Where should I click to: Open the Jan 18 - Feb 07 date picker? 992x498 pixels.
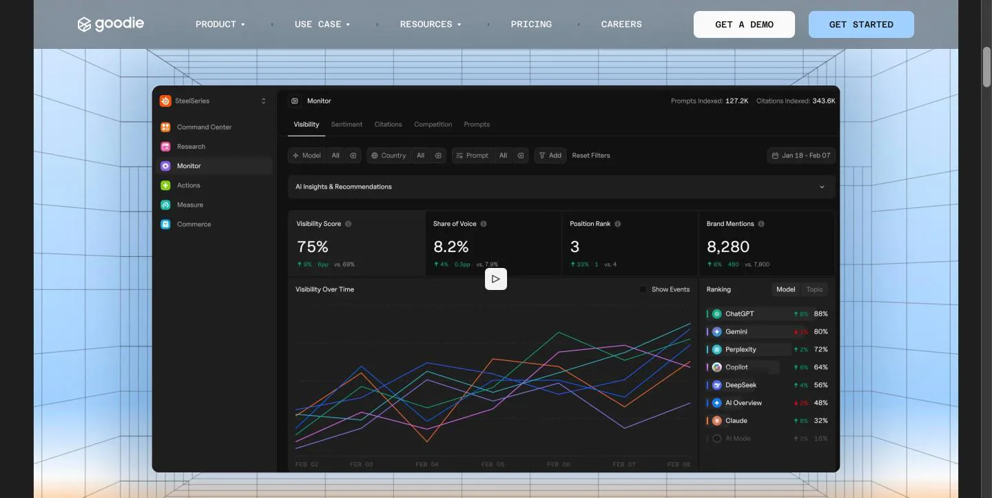coord(801,156)
